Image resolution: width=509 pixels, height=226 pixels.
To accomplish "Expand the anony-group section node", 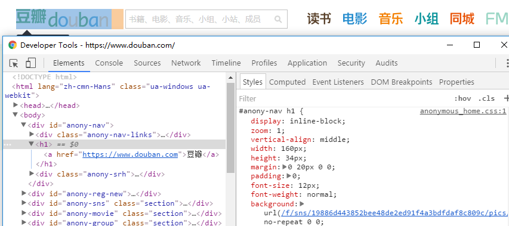I will [x=24, y=222].
